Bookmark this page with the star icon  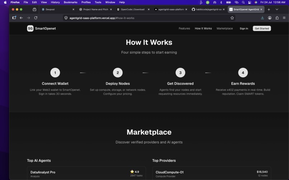pyautogui.click(x=232, y=18)
